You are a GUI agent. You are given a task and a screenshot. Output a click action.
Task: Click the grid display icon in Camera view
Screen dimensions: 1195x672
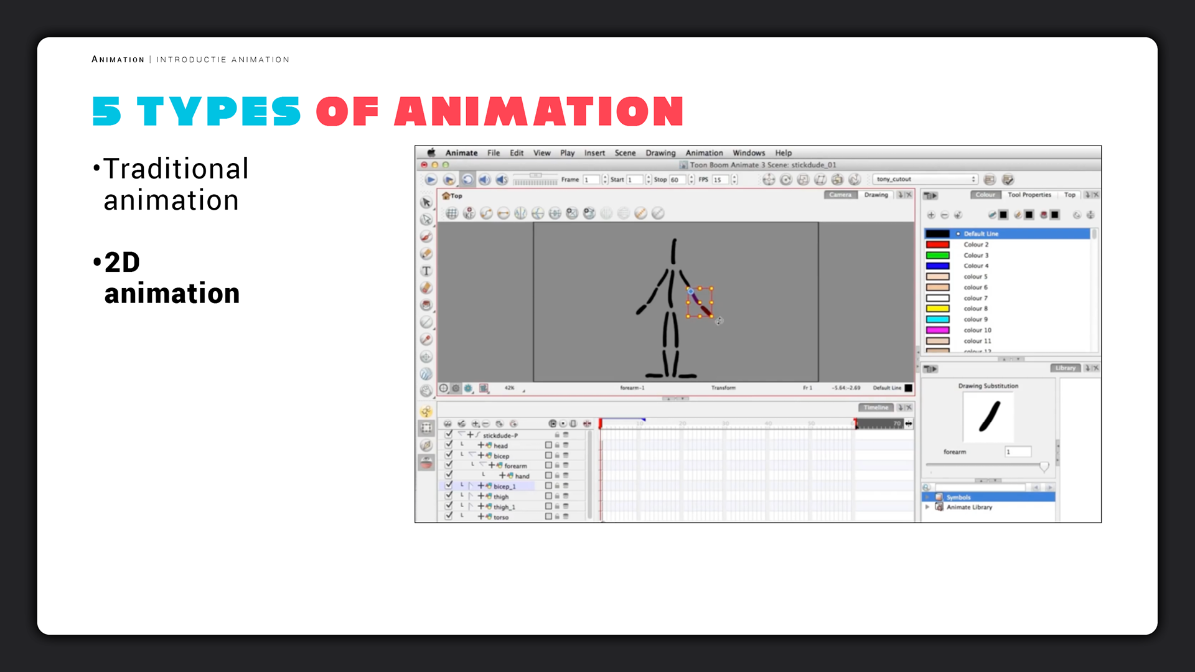(452, 213)
